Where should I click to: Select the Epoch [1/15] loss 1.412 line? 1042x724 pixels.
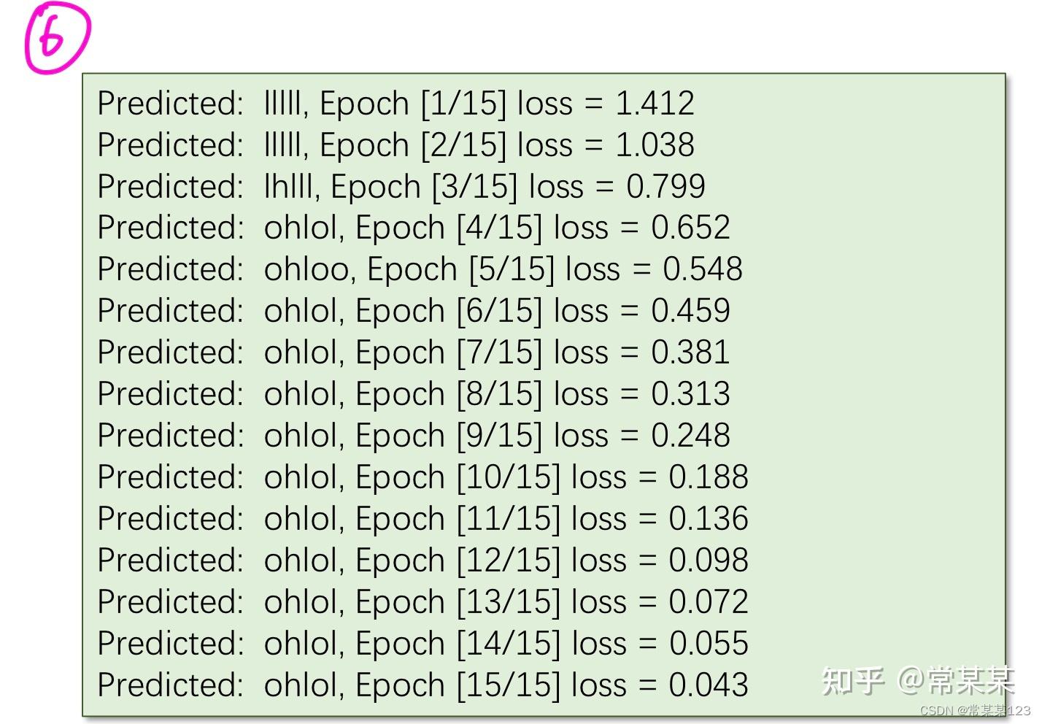tap(395, 104)
